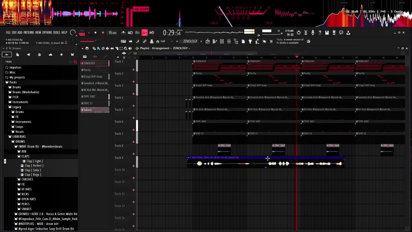Open the browser starred favorites tab
This screenshot has width=412, height=232.
61,55
